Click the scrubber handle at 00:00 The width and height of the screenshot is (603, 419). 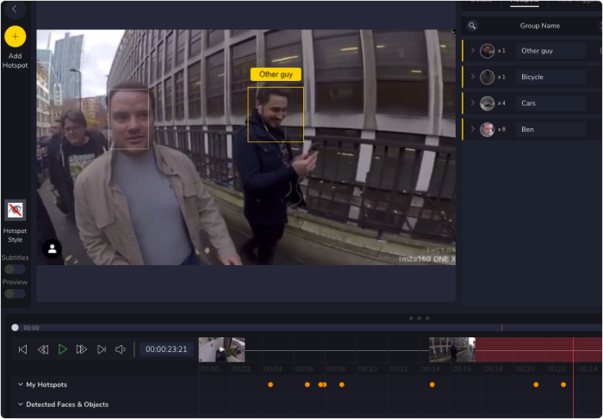(x=15, y=328)
